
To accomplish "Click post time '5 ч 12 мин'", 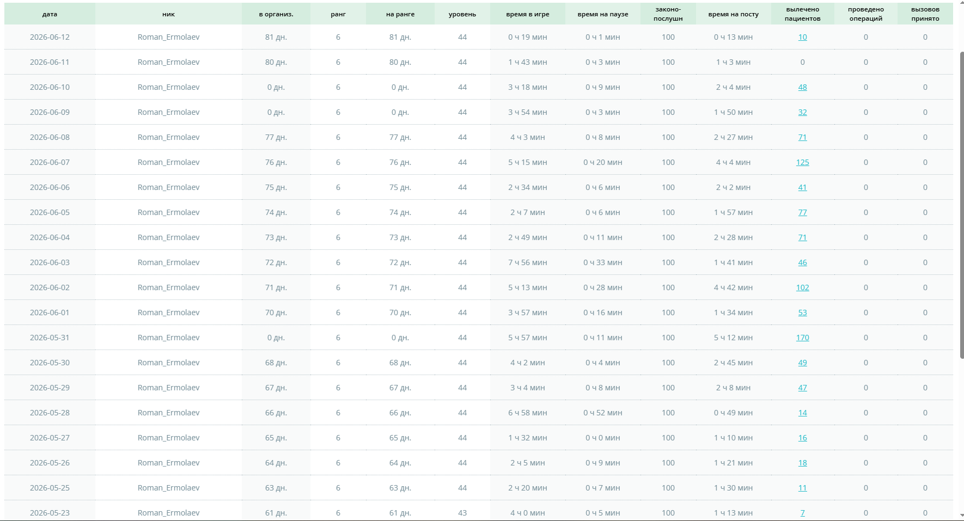I will 734,338.
